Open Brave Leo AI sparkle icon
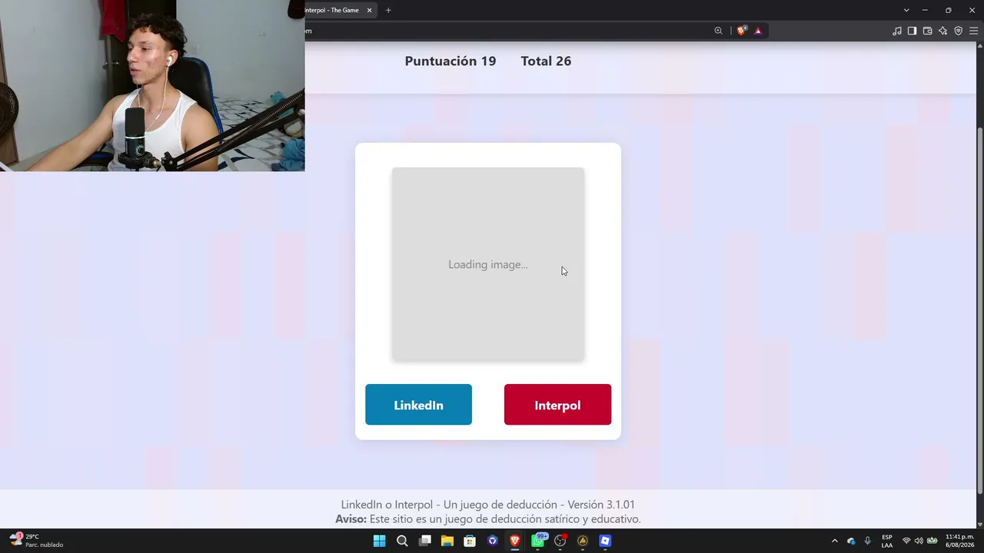This screenshot has height=553, width=984. 942,31
